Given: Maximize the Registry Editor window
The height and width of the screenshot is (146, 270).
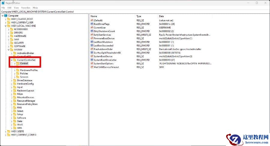Looking at the screenshot, I should click(257, 3).
